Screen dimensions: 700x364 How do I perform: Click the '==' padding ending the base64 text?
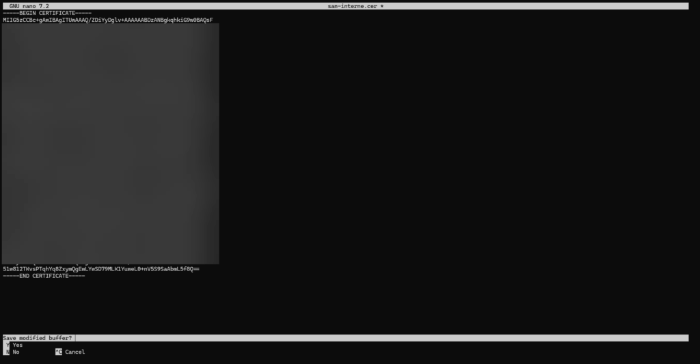pyautogui.click(x=196, y=269)
